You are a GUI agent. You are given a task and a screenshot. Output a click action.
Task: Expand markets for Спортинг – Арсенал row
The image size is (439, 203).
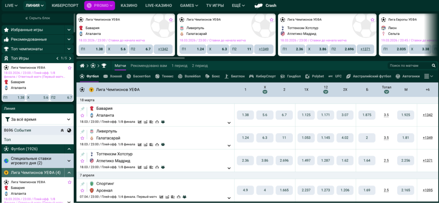tap(229, 198)
